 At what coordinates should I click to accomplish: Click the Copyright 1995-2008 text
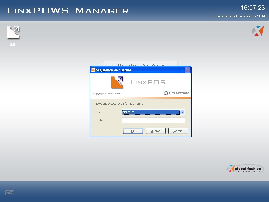107,93
